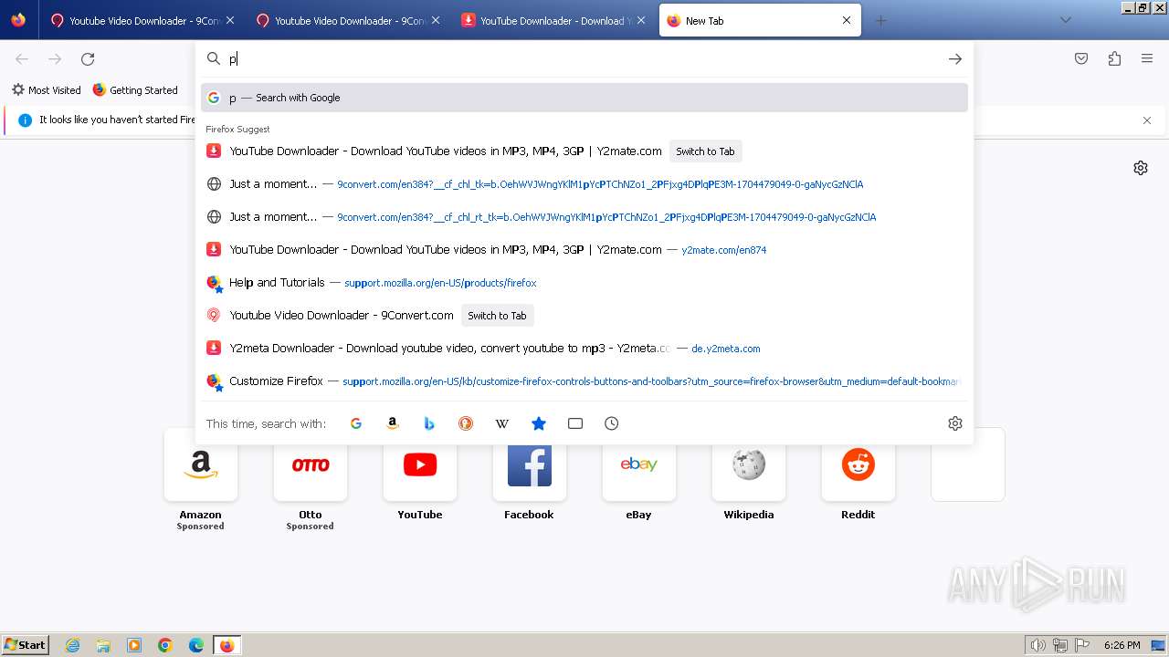
Task: Open Y2meta Downloader de.y2meta.com suggestion
Action: 584,349
